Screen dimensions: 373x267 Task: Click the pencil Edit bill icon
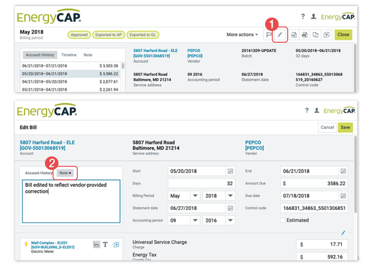(x=280, y=35)
